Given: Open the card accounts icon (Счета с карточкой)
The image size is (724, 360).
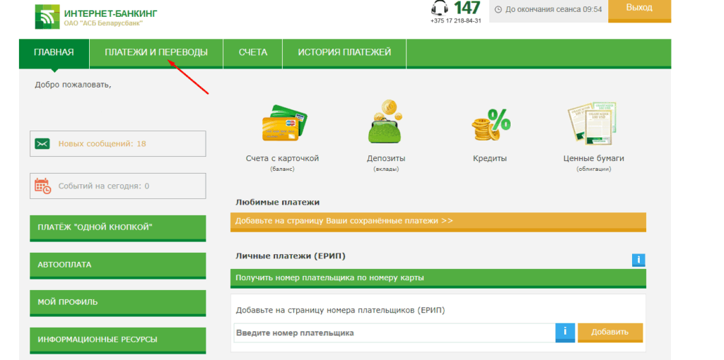Looking at the screenshot, I should click(x=283, y=124).
